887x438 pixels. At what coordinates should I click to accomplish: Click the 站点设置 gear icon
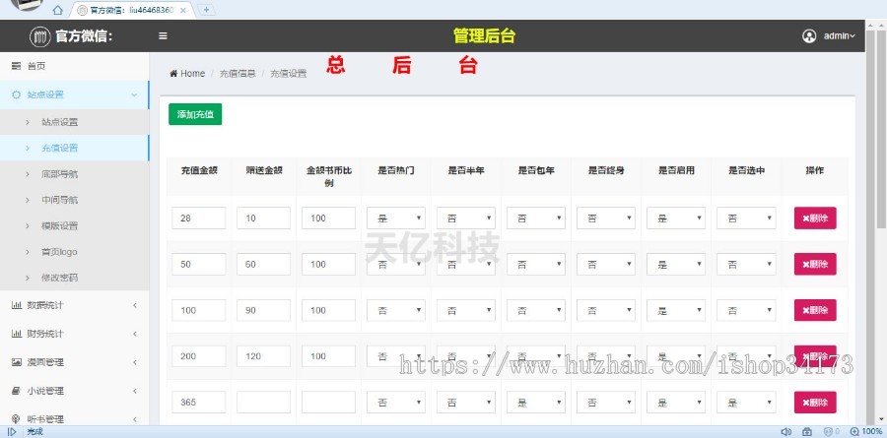tap(17, 94)
